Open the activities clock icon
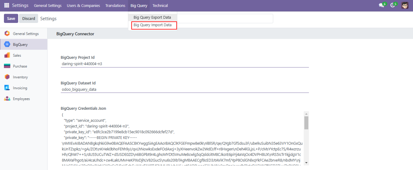The height and width of the screenshot is (170, 413). (x=393, y=6)
